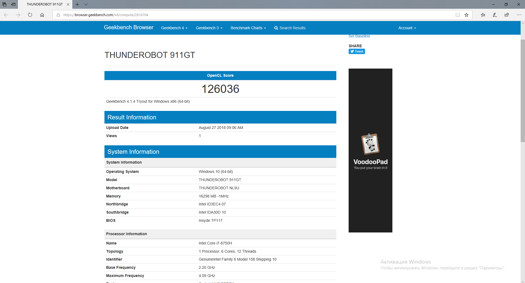Open Search Results
This screenshot has height=283, width=525.
[x=290, y=28]
